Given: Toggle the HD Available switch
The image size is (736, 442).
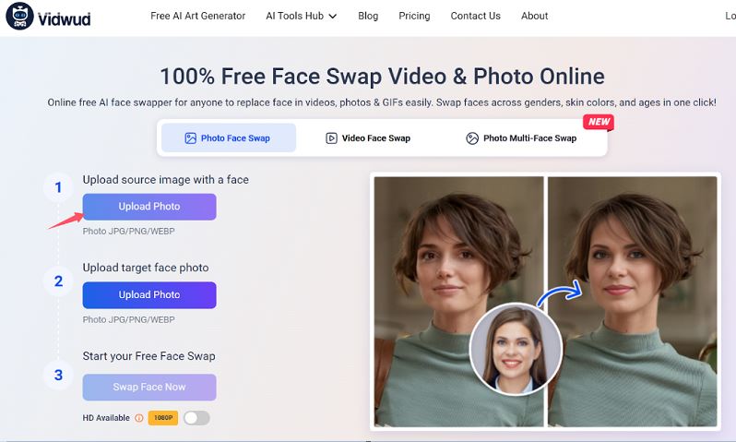Looking at the screenshot, I should pyautogui.click(x=196, y=418).
